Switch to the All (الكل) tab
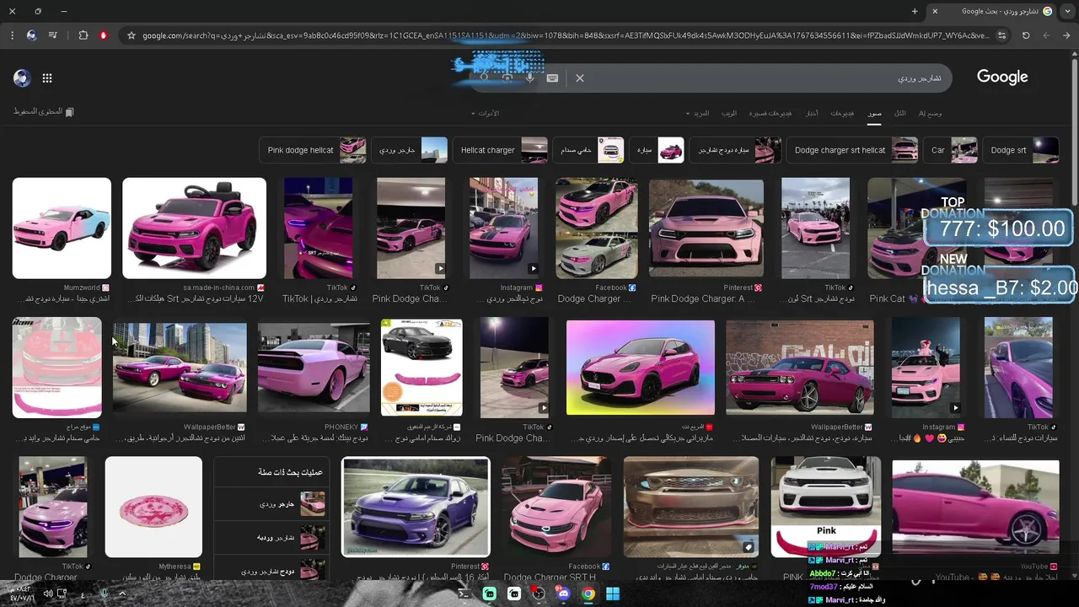Image resolution: width=1079 pixels, height=607 pixels. (900, 113)
